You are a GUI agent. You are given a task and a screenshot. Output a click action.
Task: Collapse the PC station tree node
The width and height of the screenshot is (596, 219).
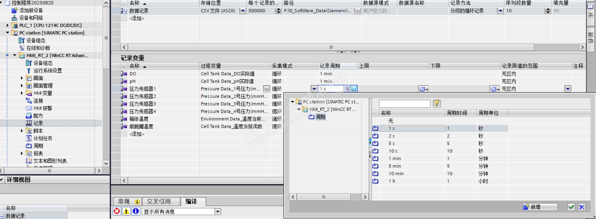pyautogui.click(x=8, y=33)
